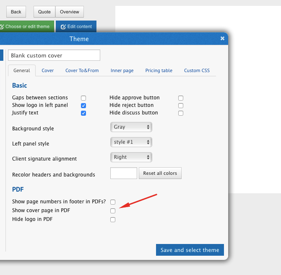Open the Pricing table tab
Screen dimensions: 281x275
click(x=159, y=70)
